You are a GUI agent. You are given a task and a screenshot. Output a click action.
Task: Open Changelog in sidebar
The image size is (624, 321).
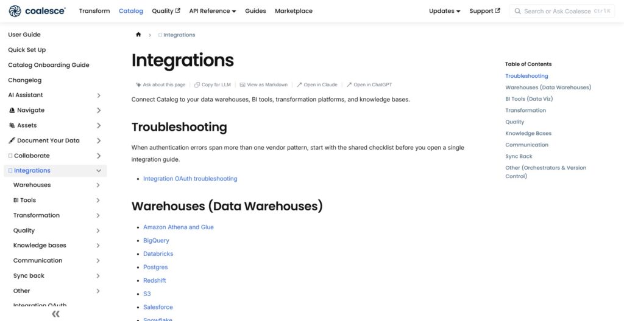[x=24, y=80]
